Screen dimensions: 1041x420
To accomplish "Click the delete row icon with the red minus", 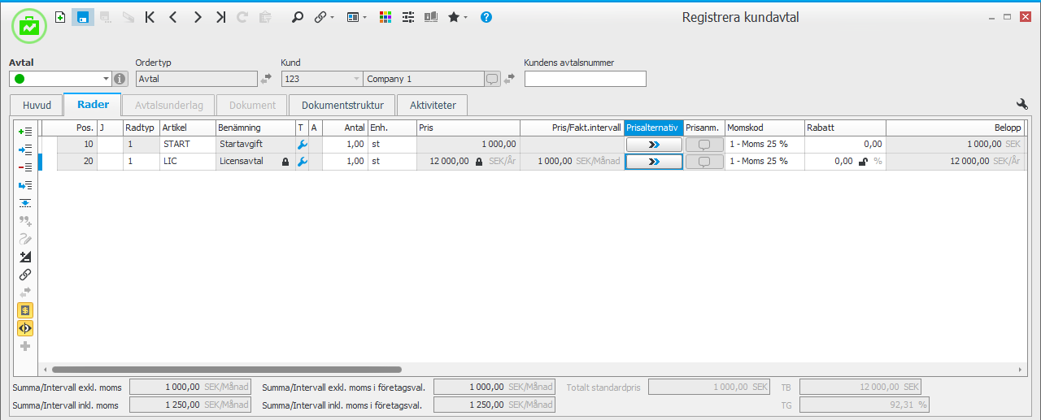I will [25, 167].
